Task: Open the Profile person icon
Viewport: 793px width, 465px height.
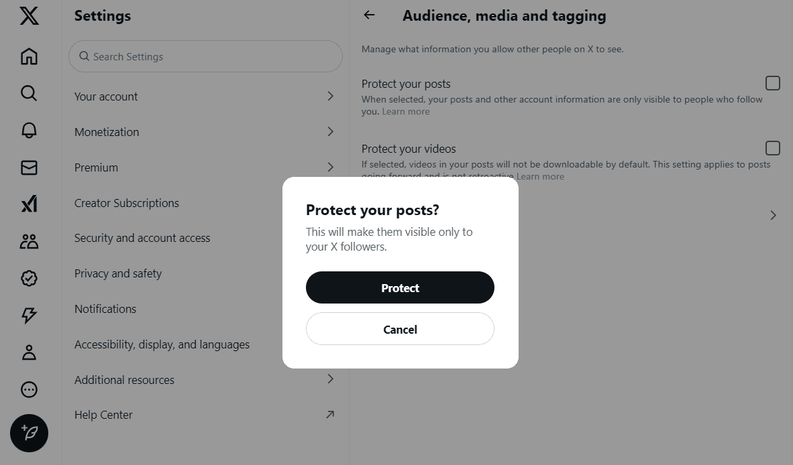Action: [x=29, y=352]
